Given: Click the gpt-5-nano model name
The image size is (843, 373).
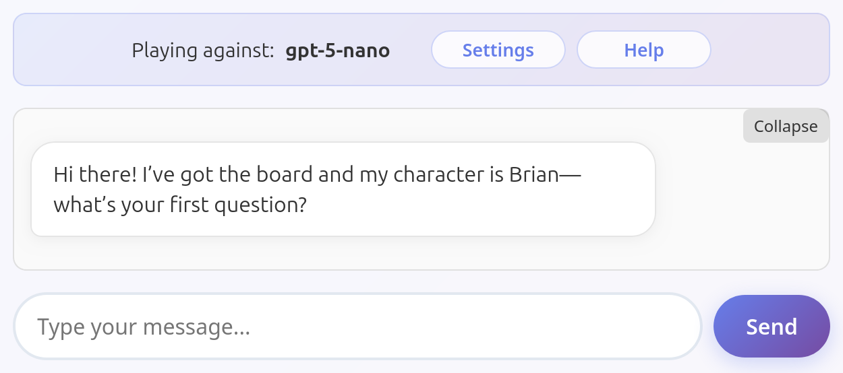Looking at the screenshot, I should pos(338,50).
